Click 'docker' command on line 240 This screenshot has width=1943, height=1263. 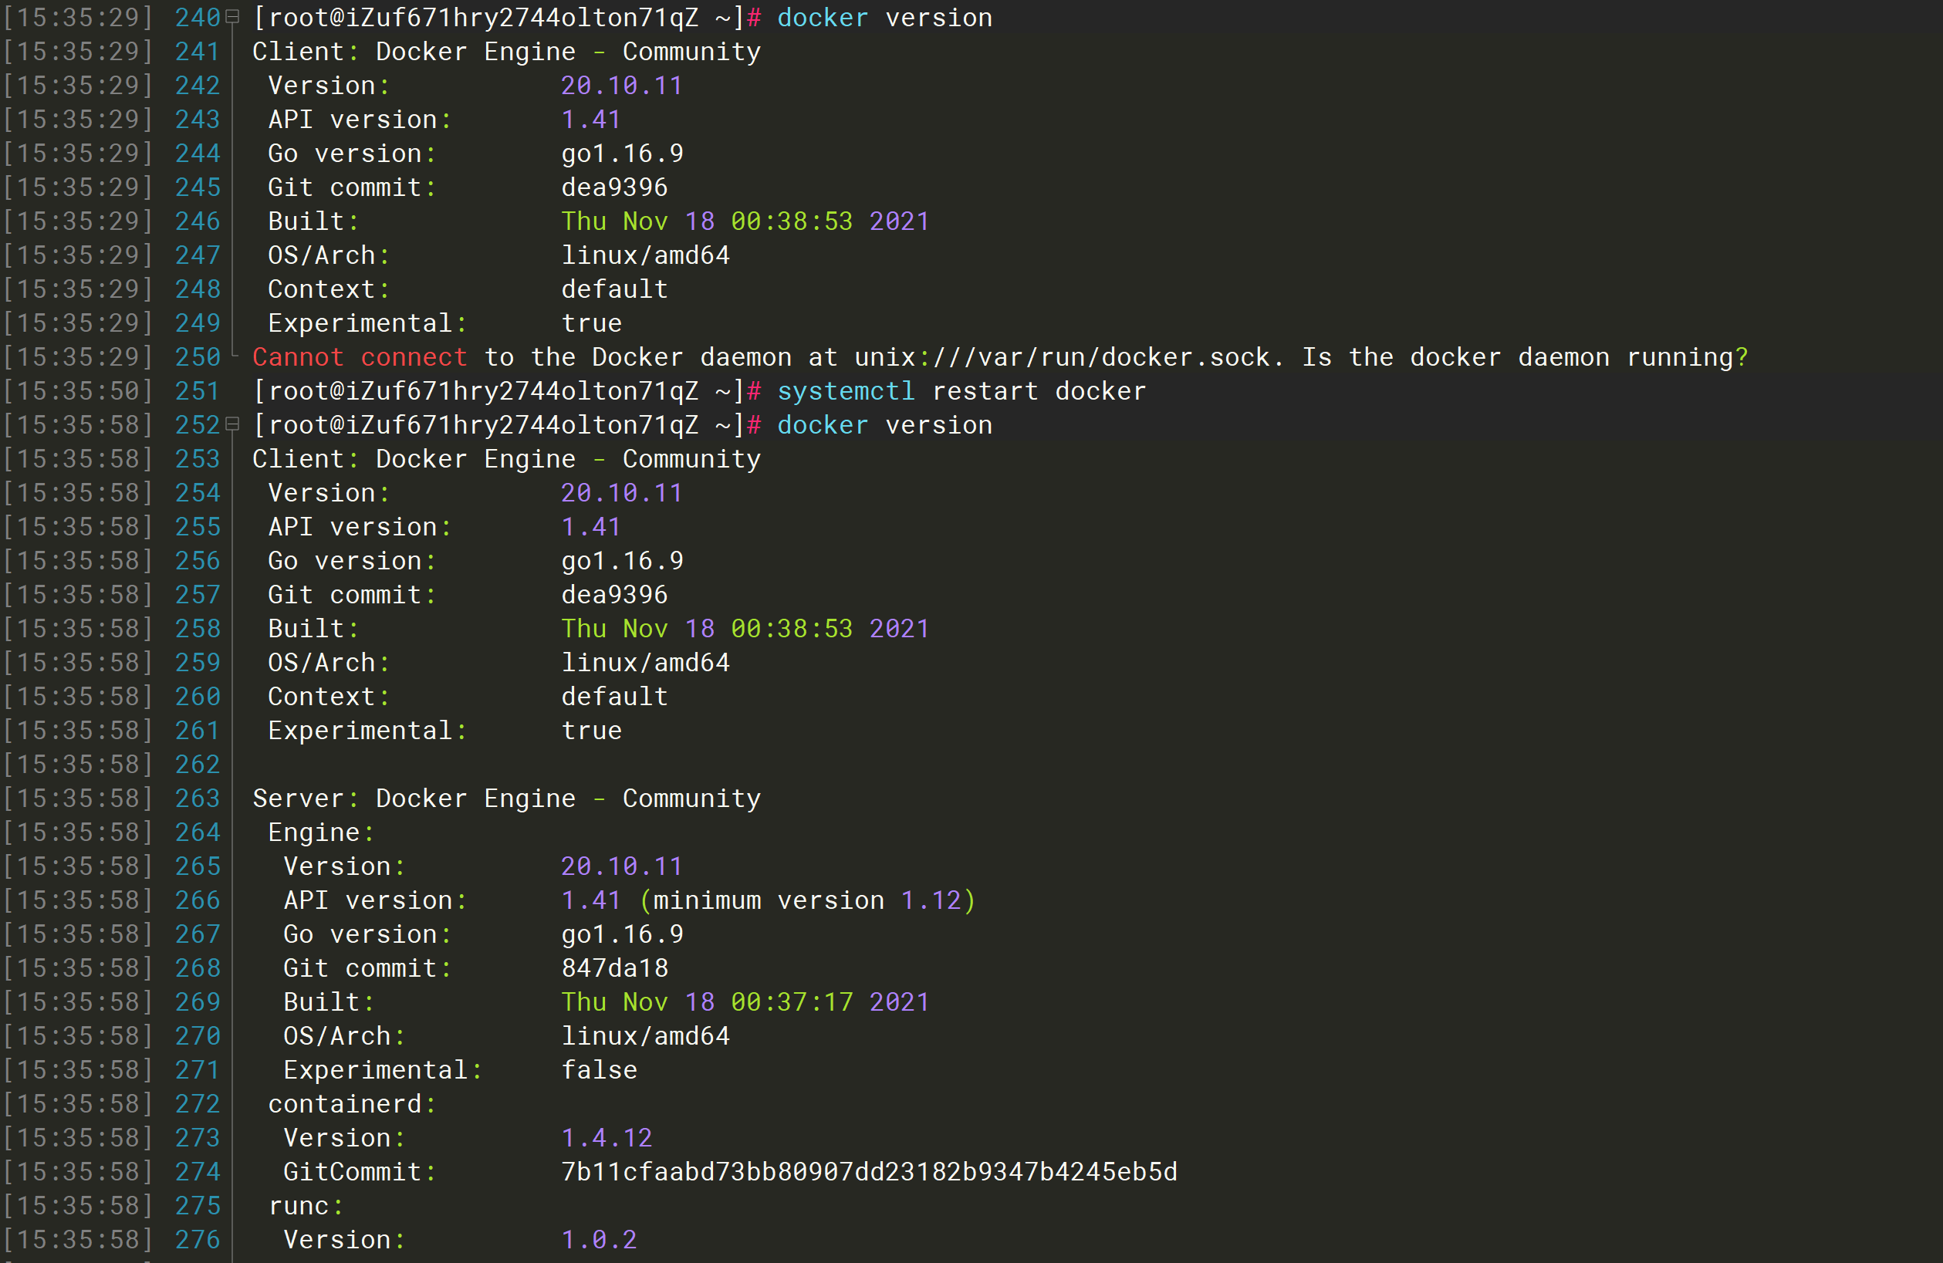click(821, 18)
